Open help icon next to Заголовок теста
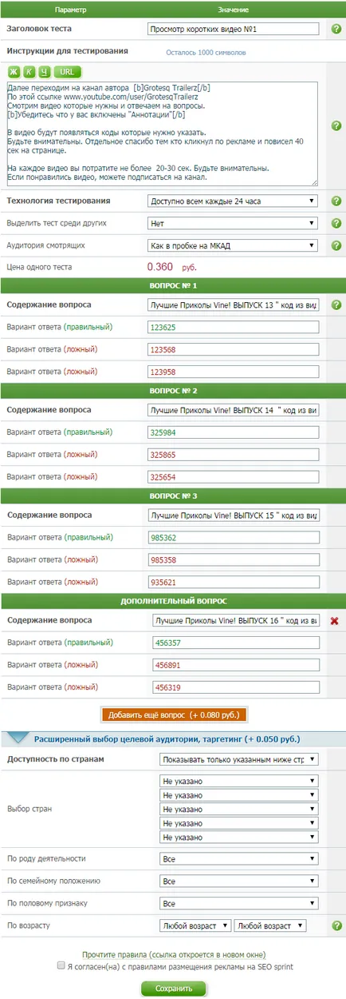346x999 pixels. (336, 29)
